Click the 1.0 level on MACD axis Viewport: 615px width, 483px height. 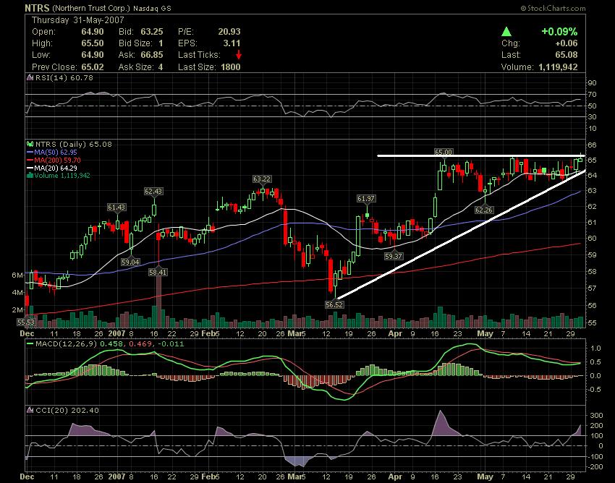[x=595, y=348]
